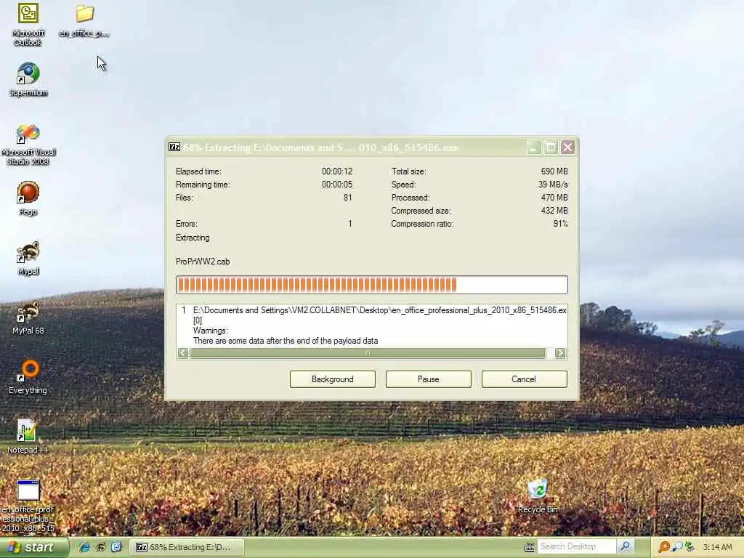Click the 7-Zip extracting taskbar button

(187, 547)
